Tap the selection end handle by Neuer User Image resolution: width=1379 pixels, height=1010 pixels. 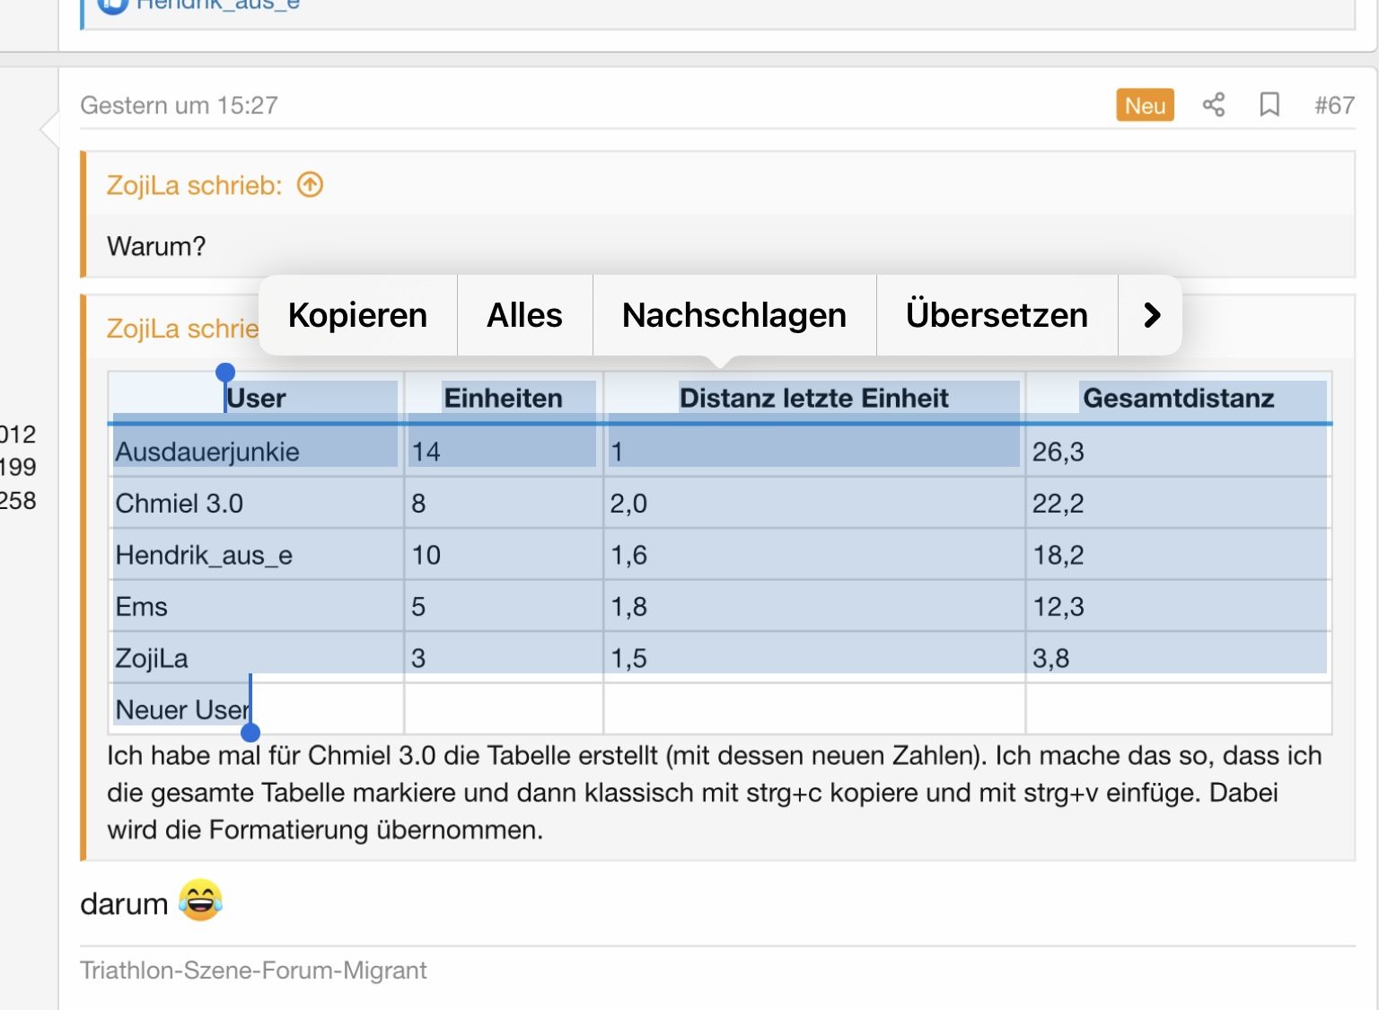[250, 732]
